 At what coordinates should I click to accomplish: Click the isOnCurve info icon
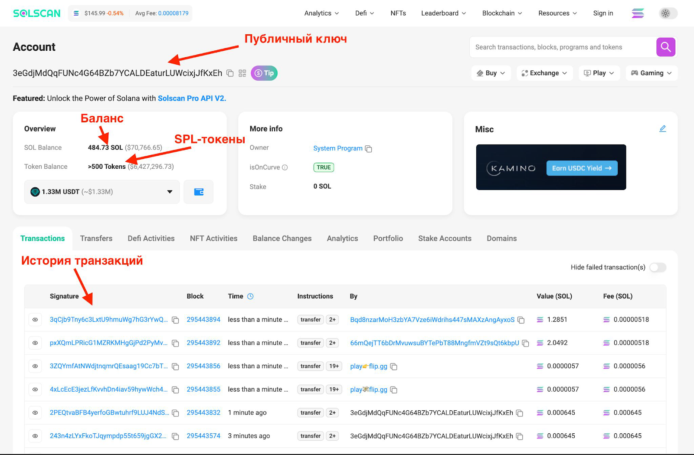[285, 167]
